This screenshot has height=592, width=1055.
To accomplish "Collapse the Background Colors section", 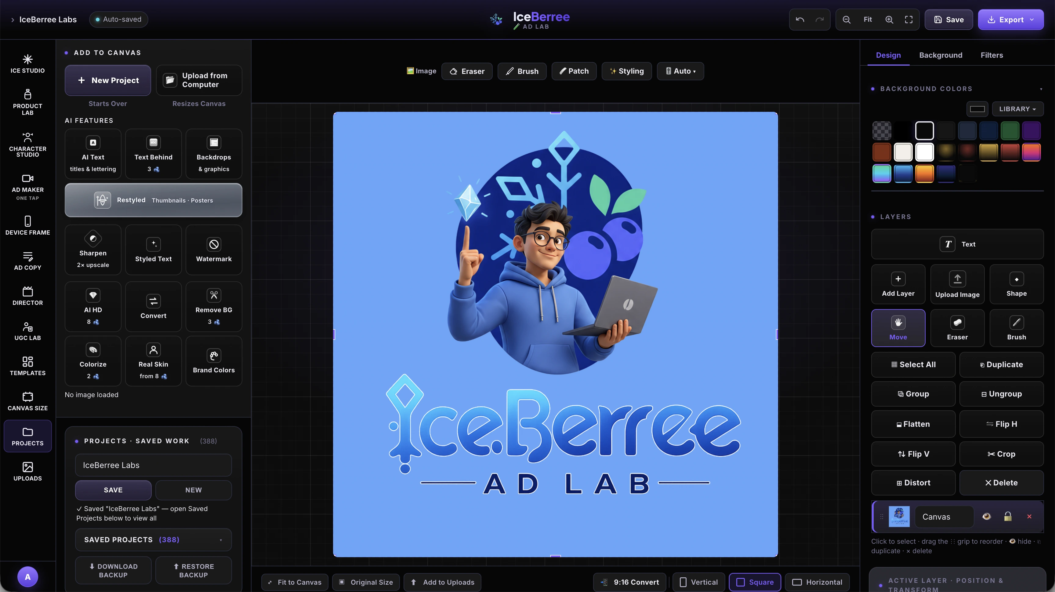I will click(1041, 89).
